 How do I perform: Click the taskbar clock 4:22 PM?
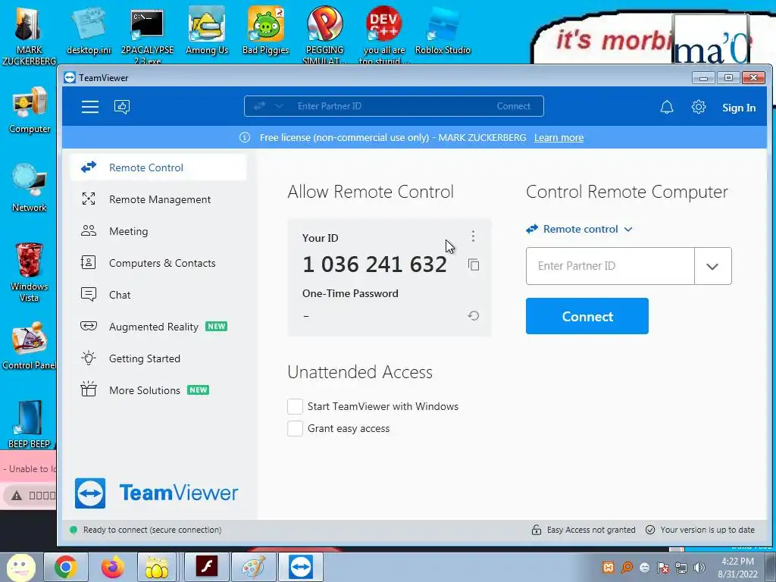coord(737,562)
